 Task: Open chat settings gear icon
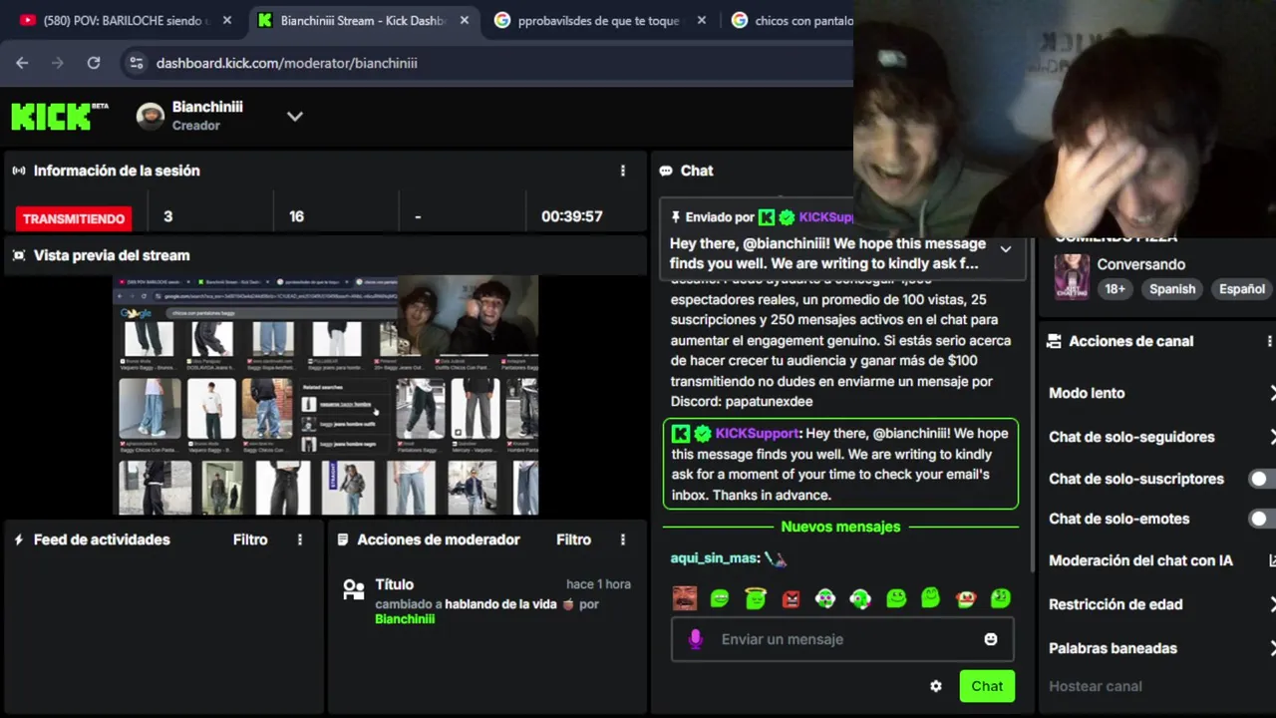click(x=936, y=686)
